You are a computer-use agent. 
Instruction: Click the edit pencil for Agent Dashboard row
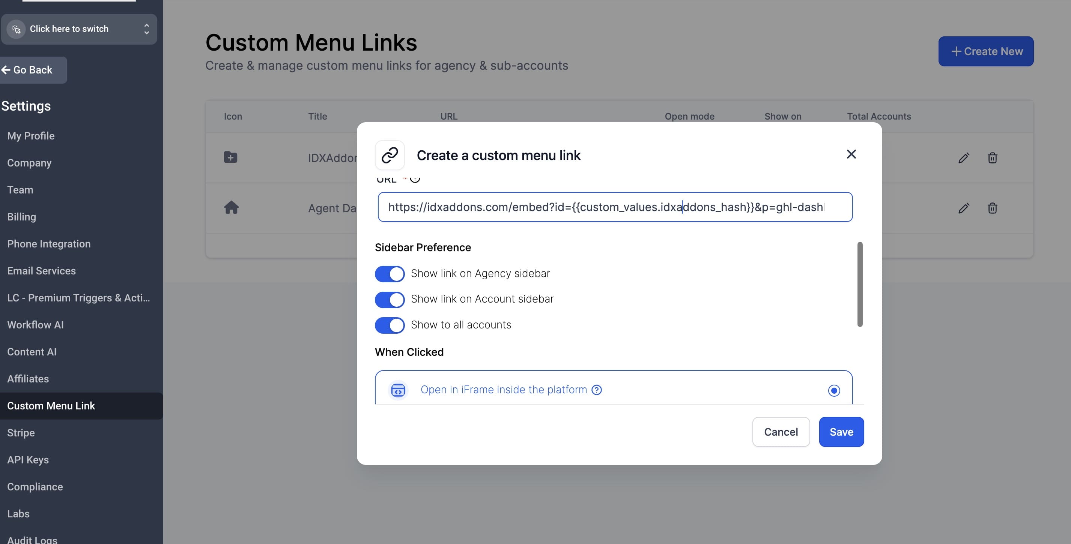(963, 208)
